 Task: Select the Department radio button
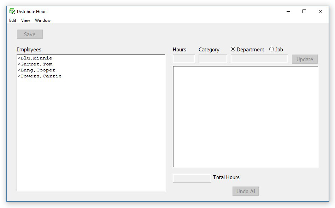pyautogui.click(x=233, y=49)
